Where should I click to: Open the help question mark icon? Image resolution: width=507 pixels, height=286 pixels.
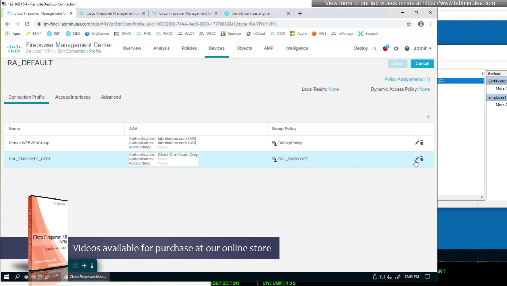[x=407, y=48]
